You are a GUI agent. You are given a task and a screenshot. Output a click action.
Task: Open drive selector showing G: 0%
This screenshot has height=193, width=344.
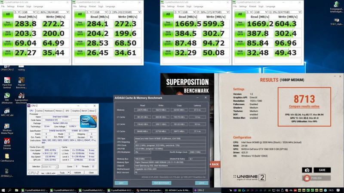click(x=285, y=12)
